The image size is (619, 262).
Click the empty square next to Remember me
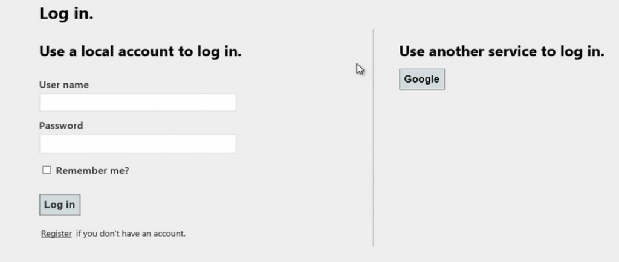[x=47, y=170]
